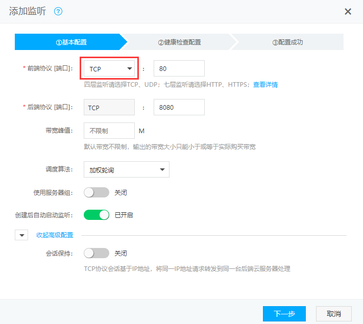Switch to the ②健康检查配置 step
The height and width of the screenshot is (324, 363).
coord(179,42)
